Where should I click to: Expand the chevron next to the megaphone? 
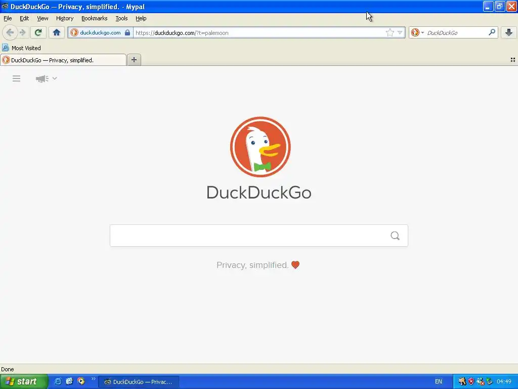tap(55, 79)
